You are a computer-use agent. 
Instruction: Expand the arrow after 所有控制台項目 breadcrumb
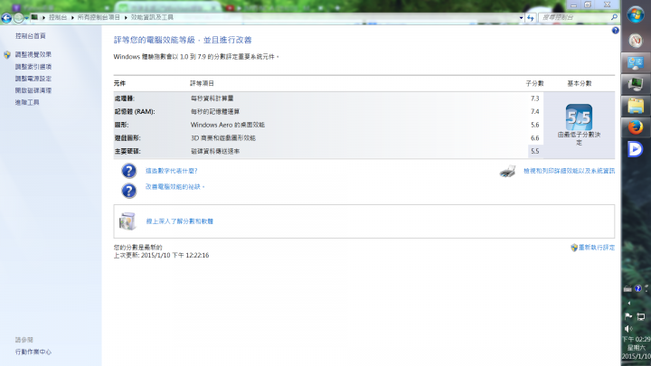pyautogui.click(x=126, y=17)
